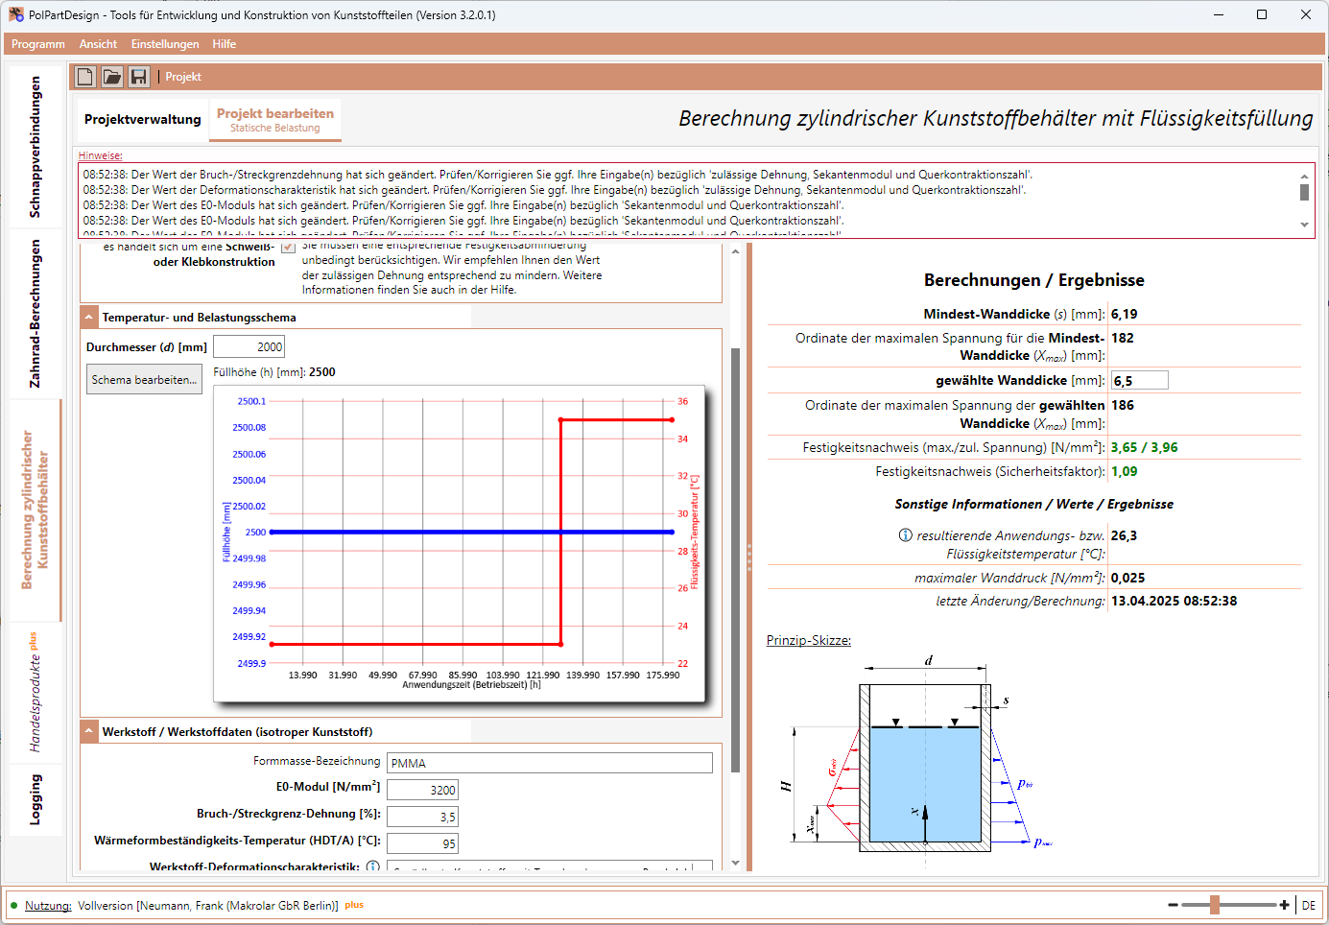The image size is (1329, 925).
Task: Open the Einstellungen menu
Action: click(x=165, y=44)
